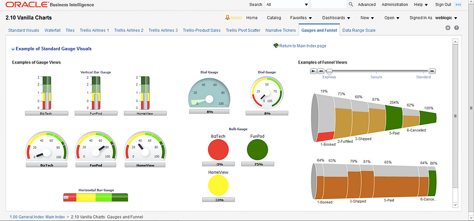Click the dotted icon beside Sign Out
The image size is (474, 221).
coord(459,5)
